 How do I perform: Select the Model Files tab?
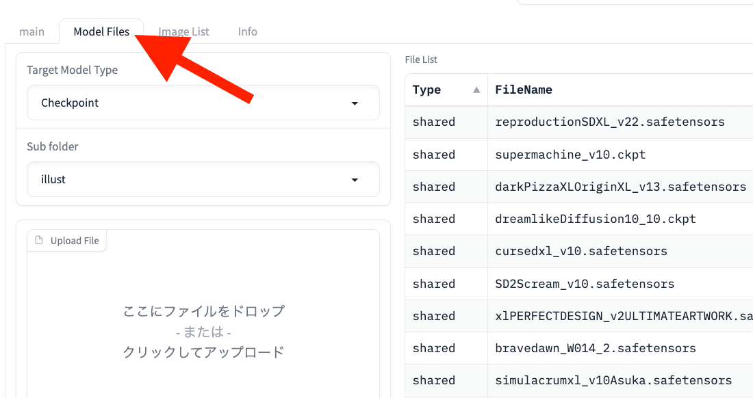pos(101,31)
